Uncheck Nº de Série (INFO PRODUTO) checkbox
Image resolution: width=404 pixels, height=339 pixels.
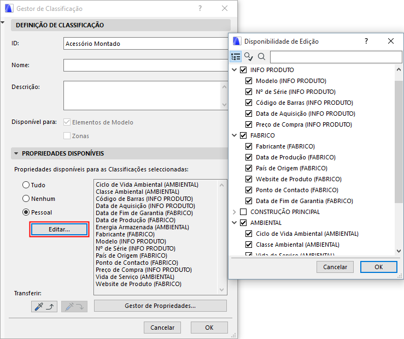[249, 92]
